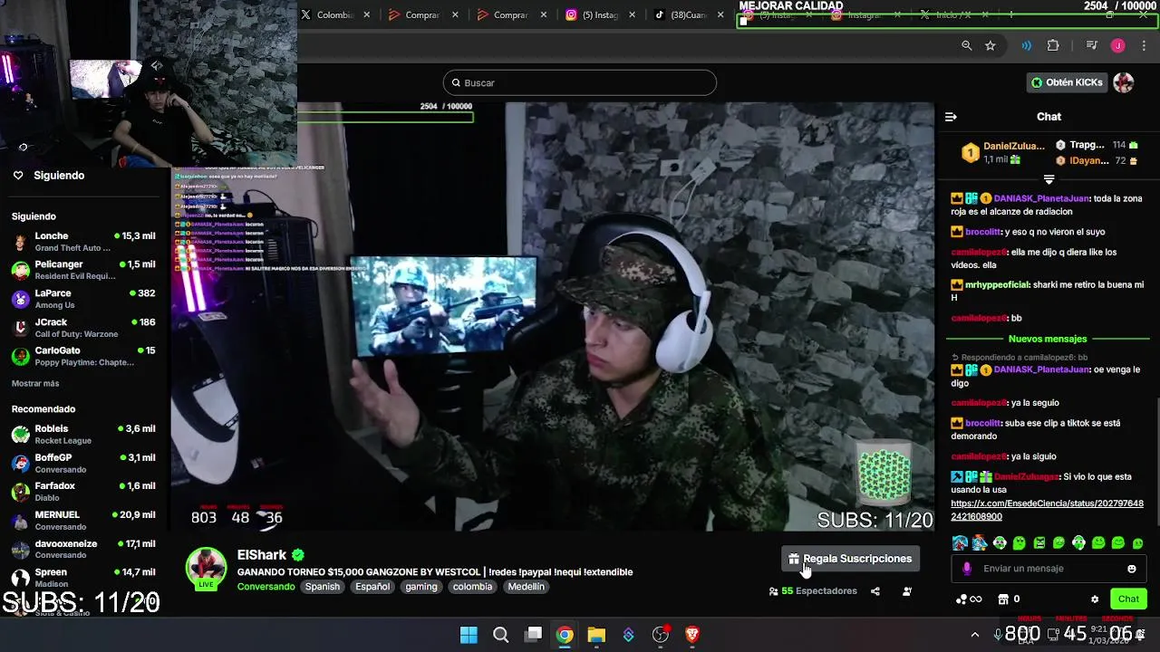Close the TikTok tab
Image resolution: width=1160 pixels, height=652 pixels.
click(x=720, y=15)
